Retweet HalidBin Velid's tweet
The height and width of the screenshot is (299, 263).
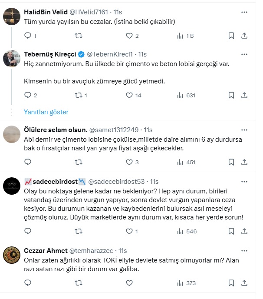79,36
